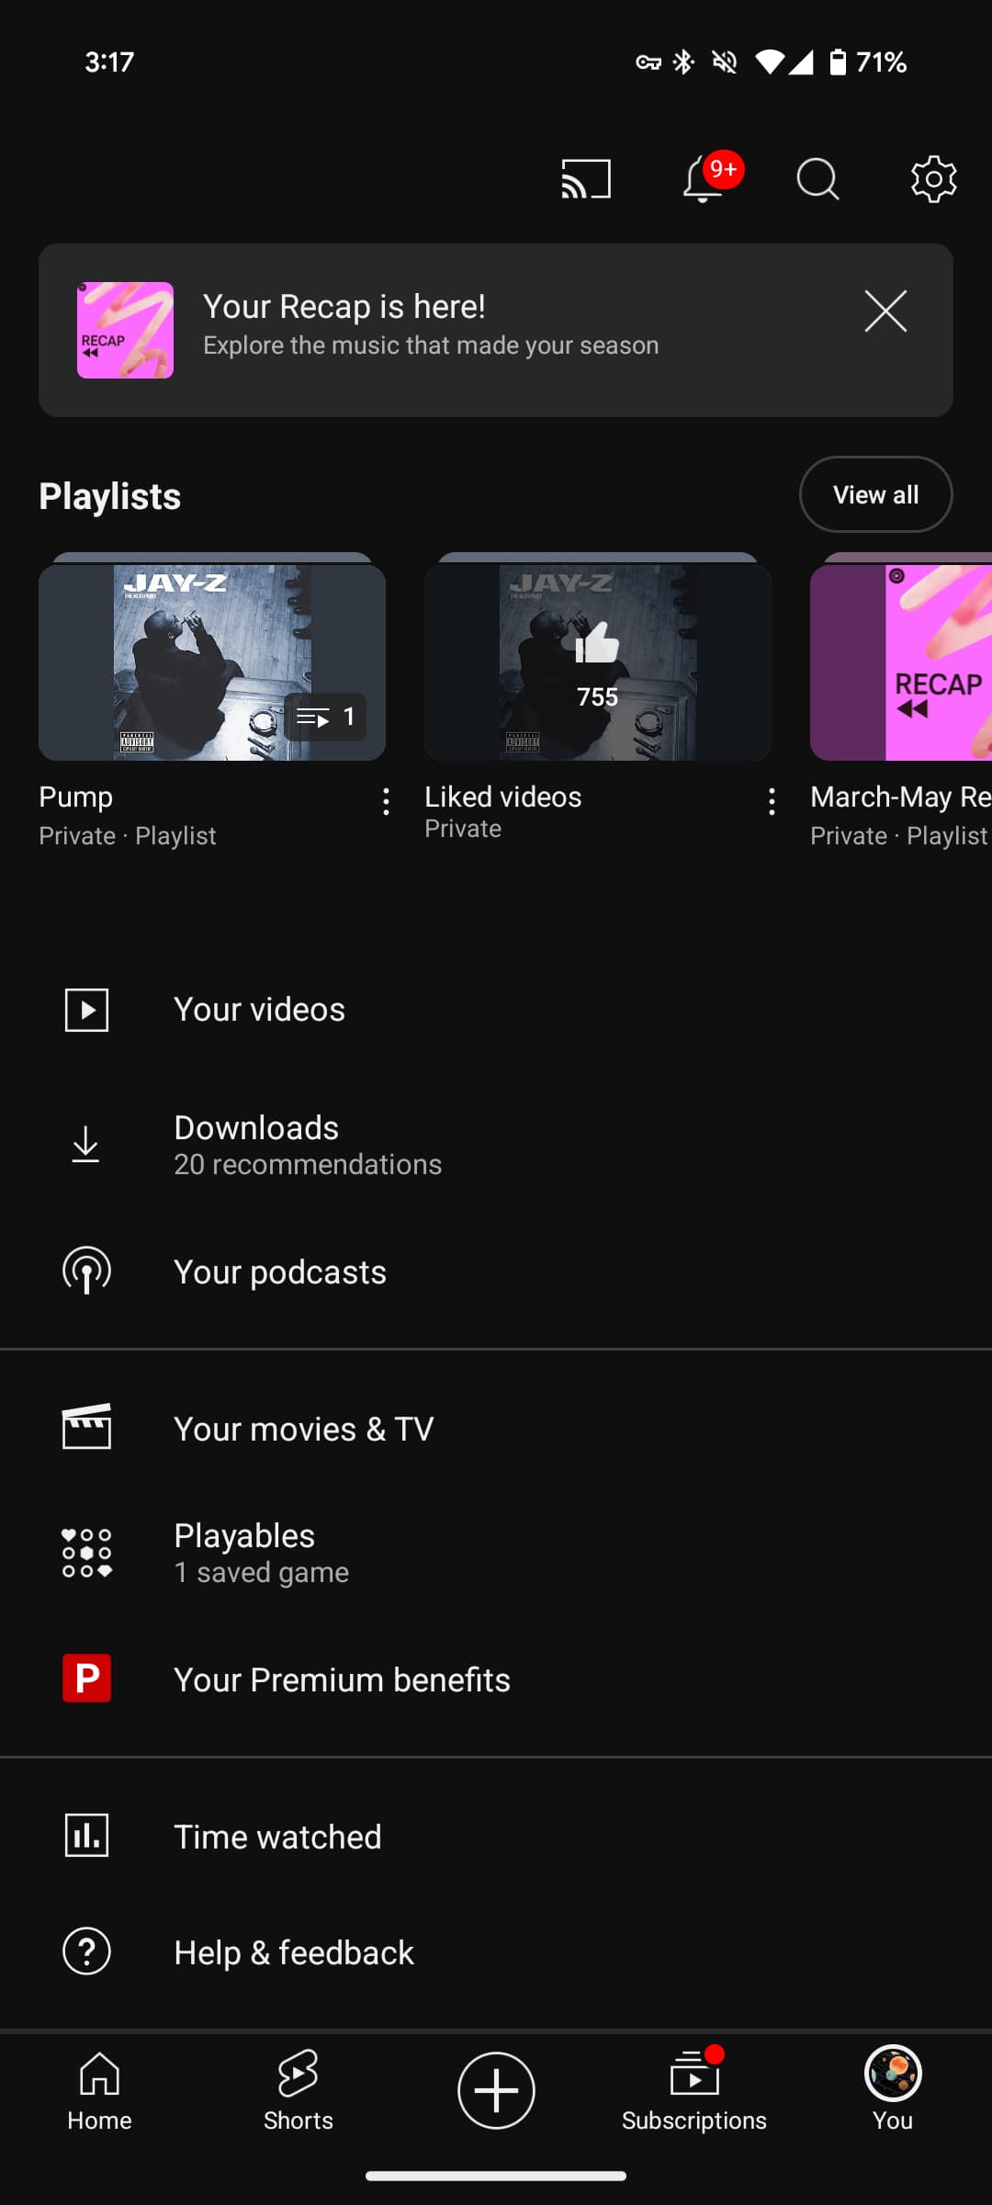Tap the Your podcasts icon
The height and width of the screenshot is (2205, 992).
(x=86, y=1272)
